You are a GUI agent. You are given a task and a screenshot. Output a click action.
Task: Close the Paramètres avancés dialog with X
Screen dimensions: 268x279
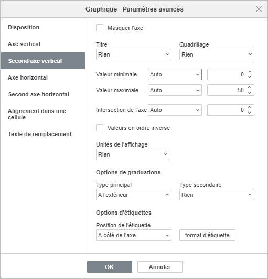[x=259, y=9]
